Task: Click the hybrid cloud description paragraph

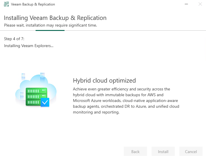Action: (x=126, y=101)
